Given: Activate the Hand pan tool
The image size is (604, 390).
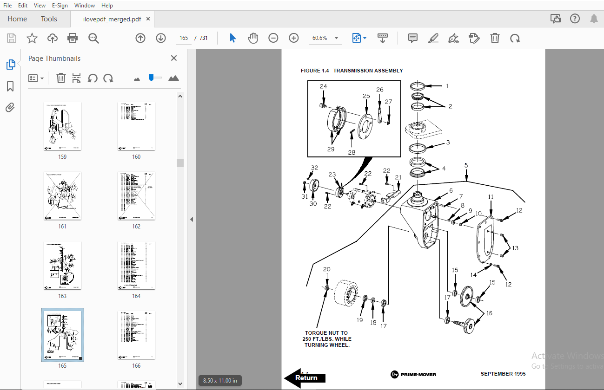Looking at the screenshot, I should coord(253,38).
